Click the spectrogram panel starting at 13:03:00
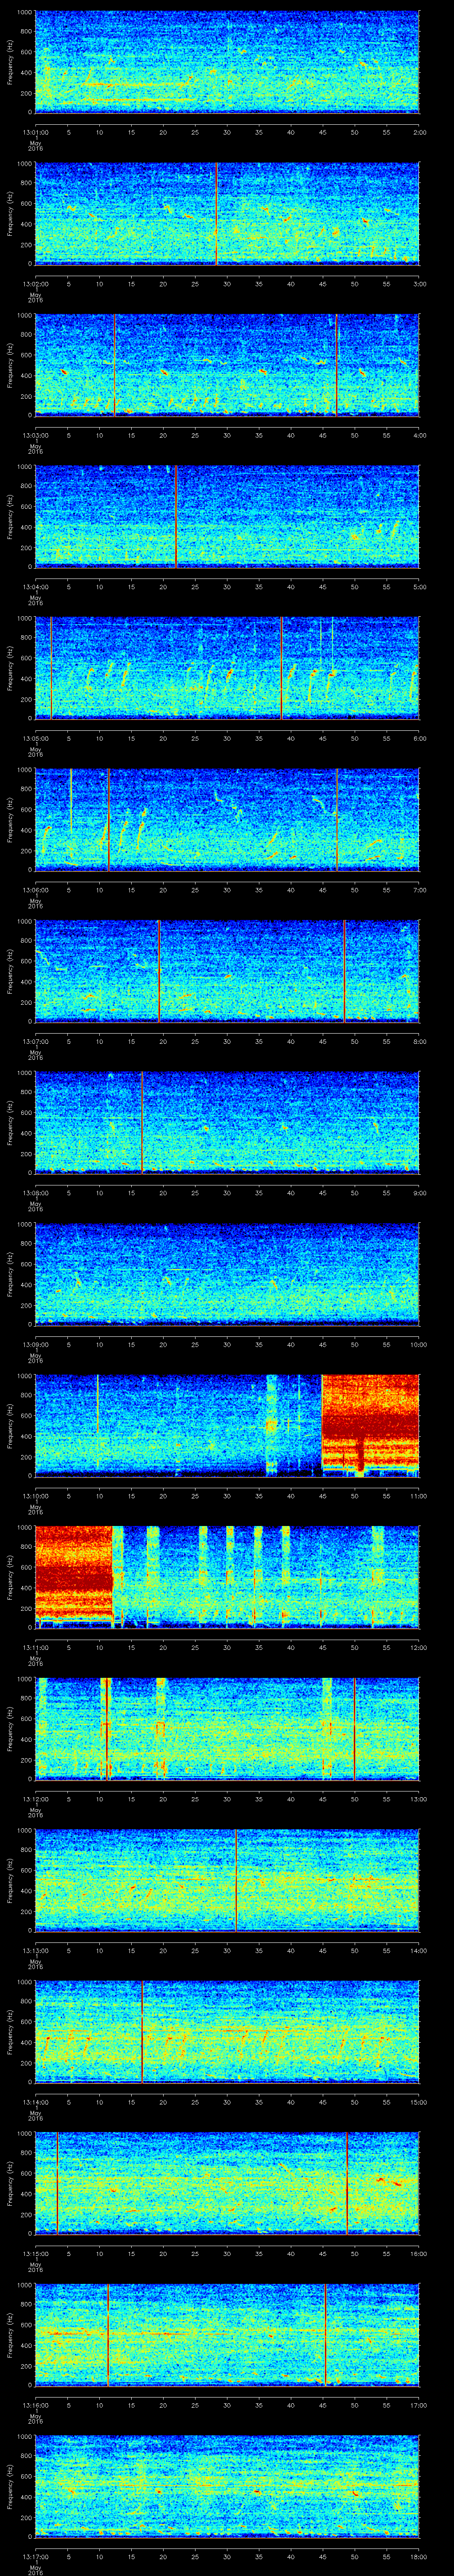Viewport: 454px width, 2576px height. [x=227, y=366]
